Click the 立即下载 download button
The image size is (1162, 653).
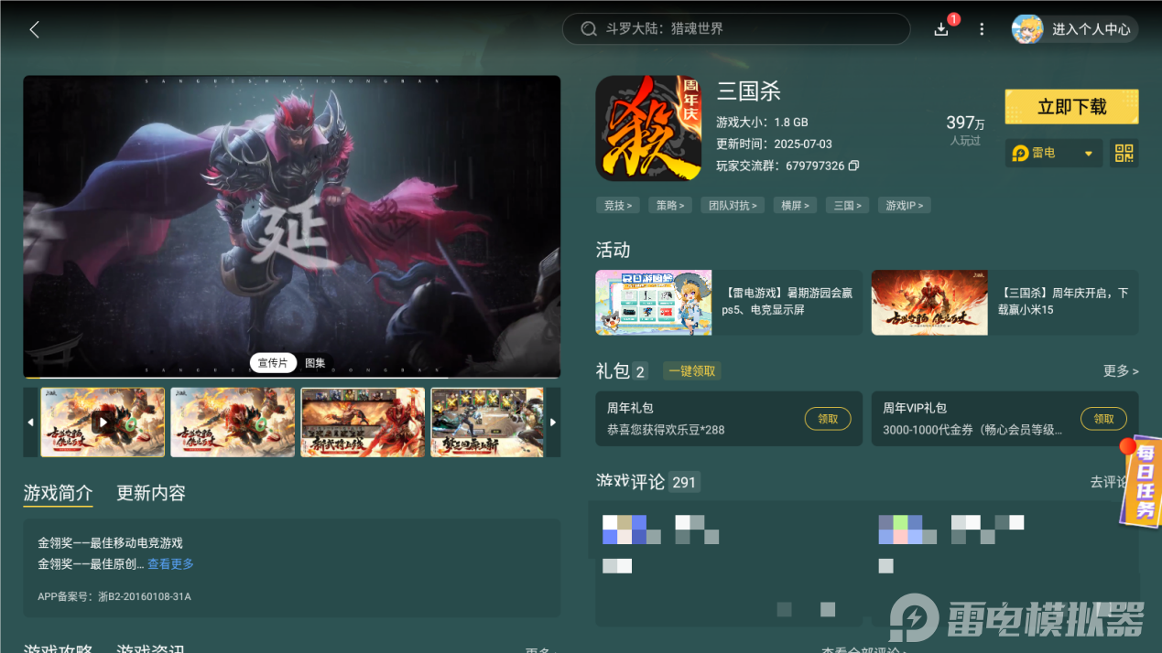(x=1071, y=106)
